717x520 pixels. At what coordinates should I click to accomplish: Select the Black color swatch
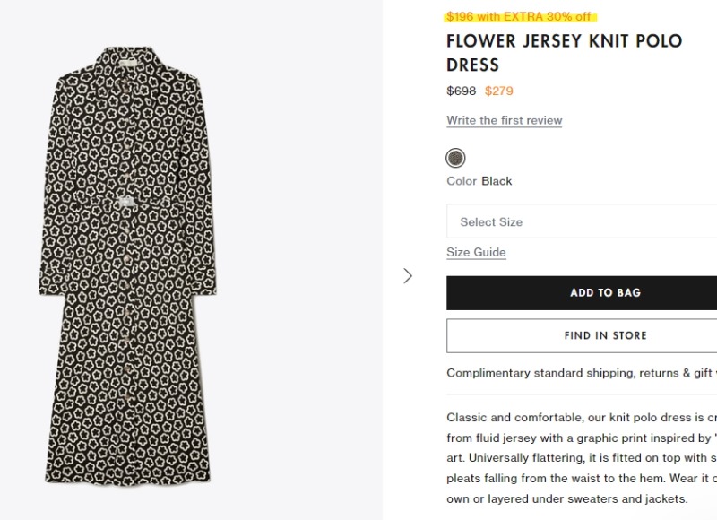tap(455, 158)
